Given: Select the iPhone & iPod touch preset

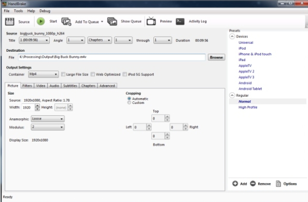Looking at the screenshot, I should click(255, 54).
